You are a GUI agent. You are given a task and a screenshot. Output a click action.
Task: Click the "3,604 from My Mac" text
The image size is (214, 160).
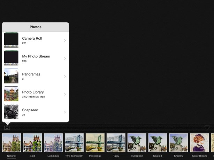pos(33,97)
